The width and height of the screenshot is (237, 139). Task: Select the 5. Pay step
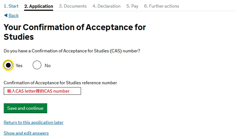(132, 6)
